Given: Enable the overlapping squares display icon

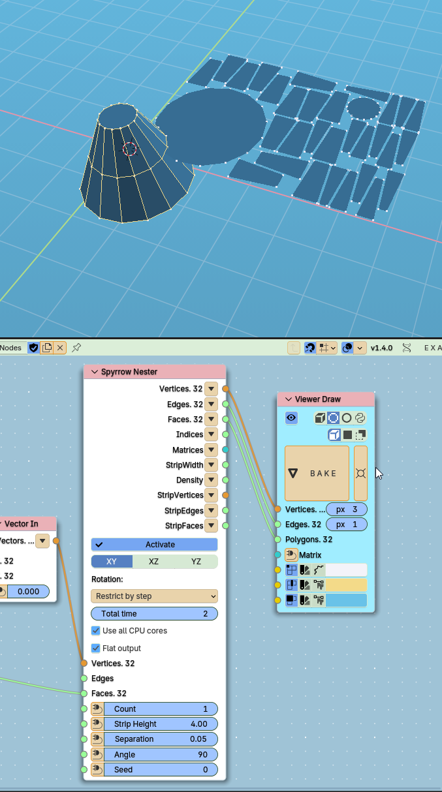Looking at the screenshot, I should click(x=360, y=434).
